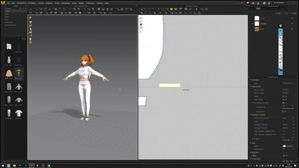Select the highlighted Select/Move tool

[x=37, y=9]
